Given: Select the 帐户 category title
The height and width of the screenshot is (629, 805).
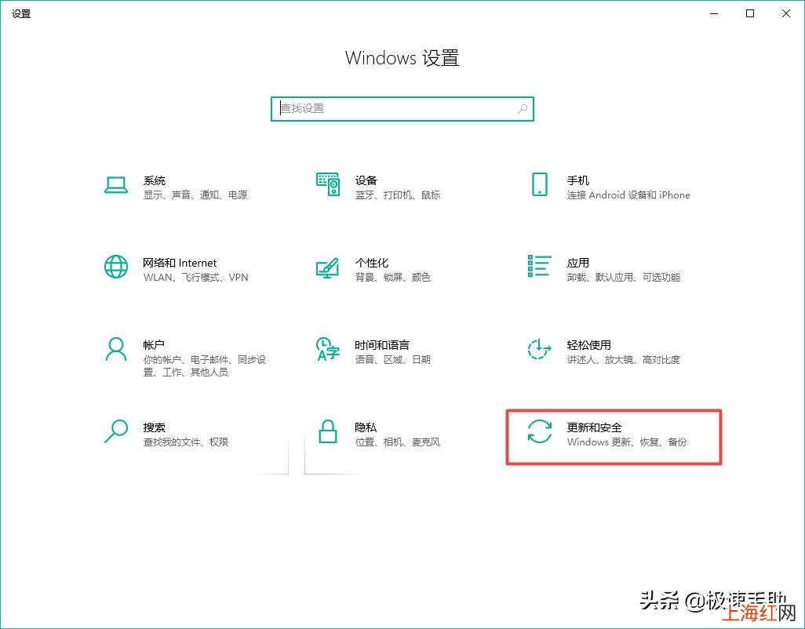Looking at the screenshot, I should click(154, 345).
